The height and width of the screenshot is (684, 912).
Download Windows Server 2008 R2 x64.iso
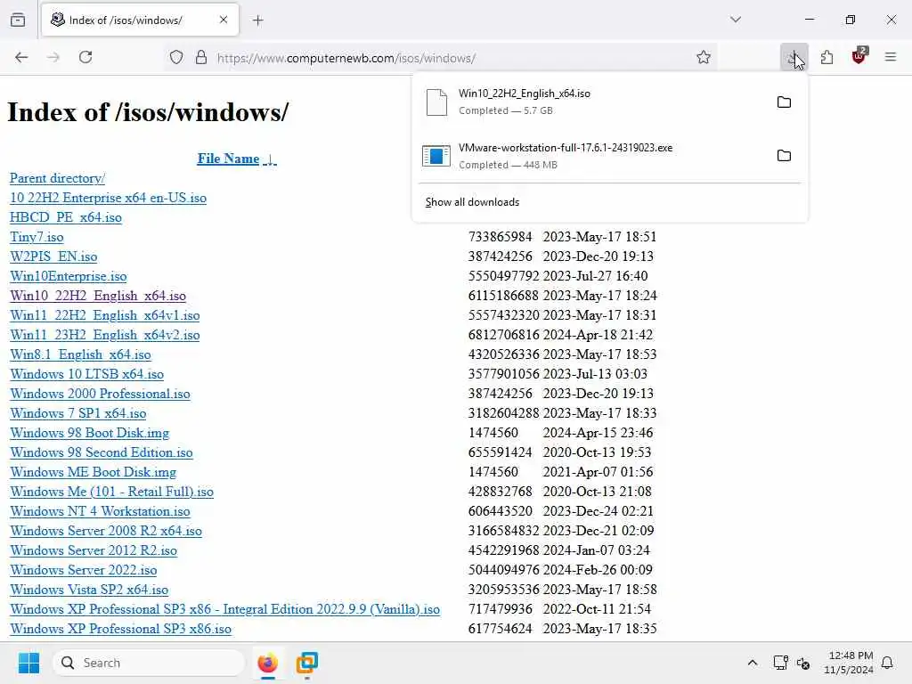tap(106, 531)
